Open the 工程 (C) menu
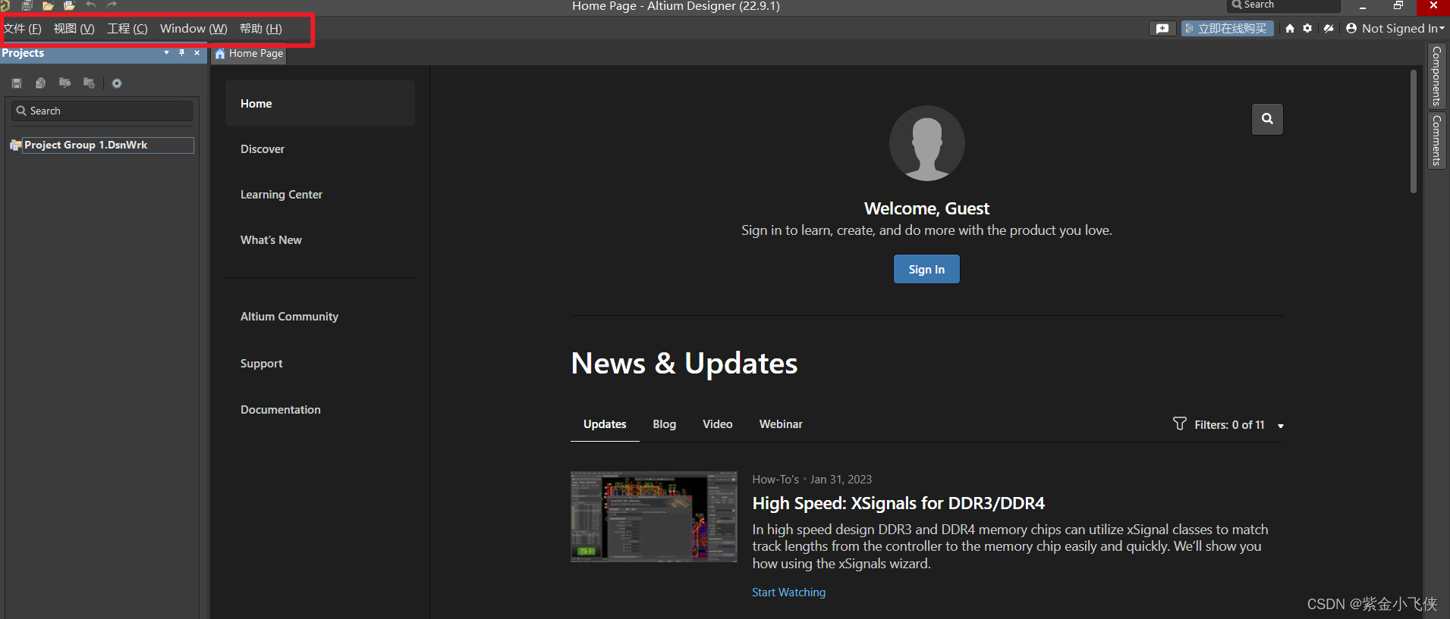 pos(127,29)
